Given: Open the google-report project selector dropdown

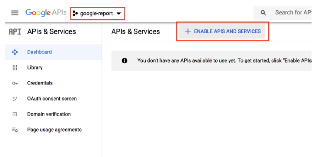Looking at the screenshot, I should (97, 14).
